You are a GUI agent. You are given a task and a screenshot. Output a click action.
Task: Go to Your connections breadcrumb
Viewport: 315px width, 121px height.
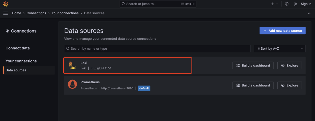point(65,13)
